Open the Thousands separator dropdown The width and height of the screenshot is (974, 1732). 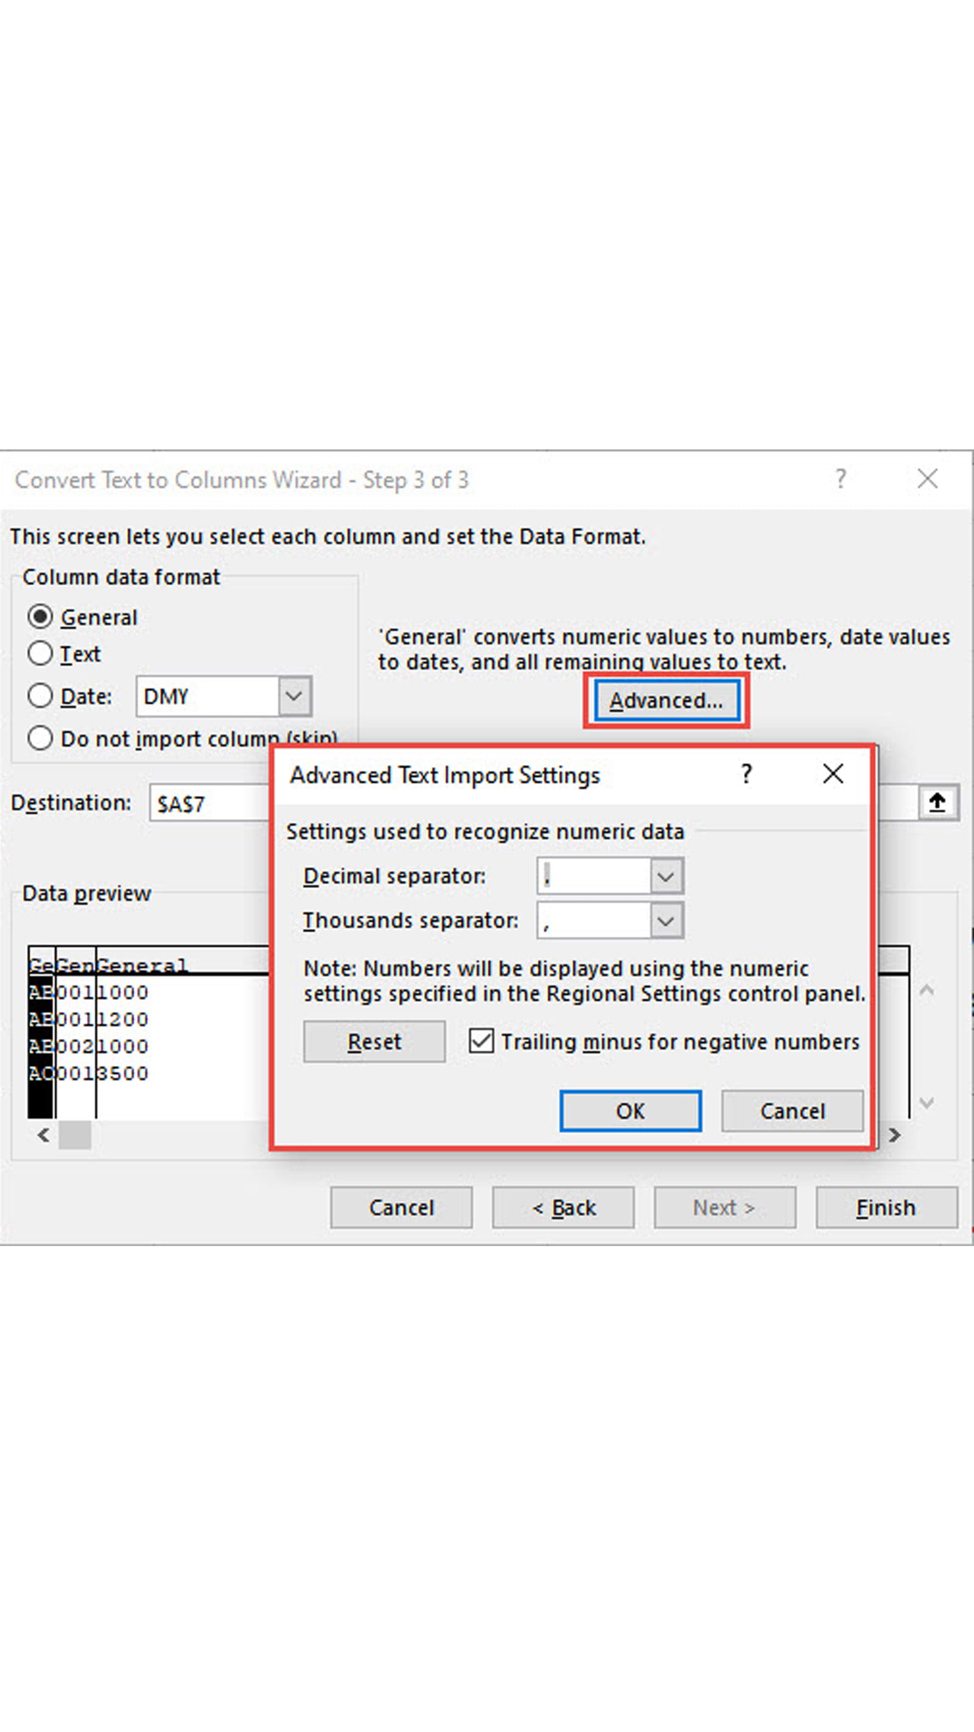(665, 920)
